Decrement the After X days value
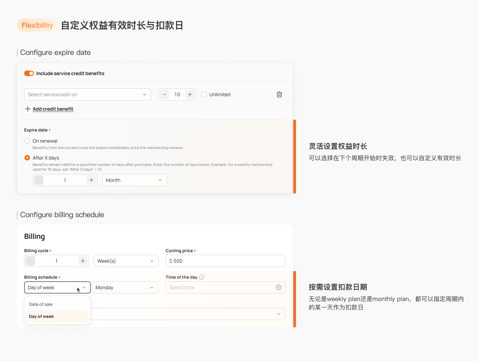 [39, 180]
